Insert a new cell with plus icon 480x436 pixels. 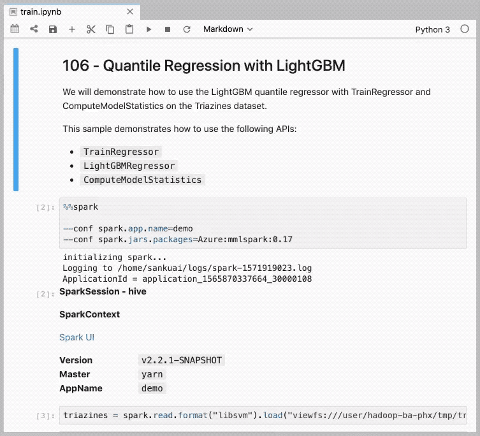pos(72,29)
